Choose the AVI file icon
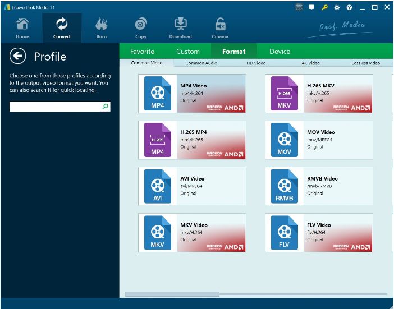The width and height of the screenshot is (394, 309). point(158,186)
